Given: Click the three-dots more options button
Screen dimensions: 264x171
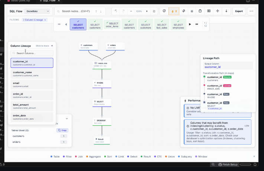Looking at the screenshot, I should point(252,11).
